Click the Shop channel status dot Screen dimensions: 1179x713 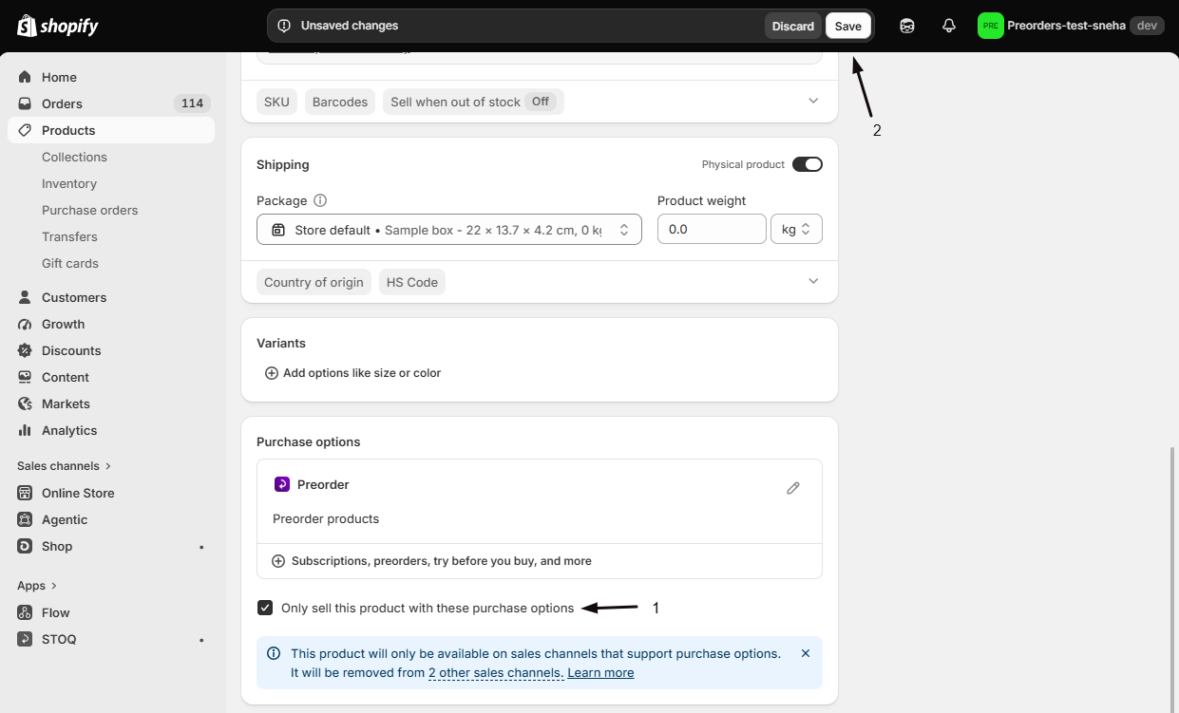(x=201, y=547)
